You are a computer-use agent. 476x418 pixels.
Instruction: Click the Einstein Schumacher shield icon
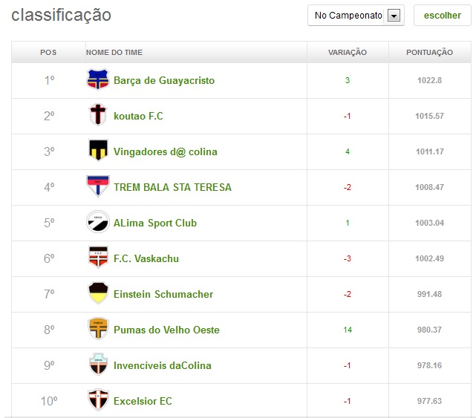[97, 294]
